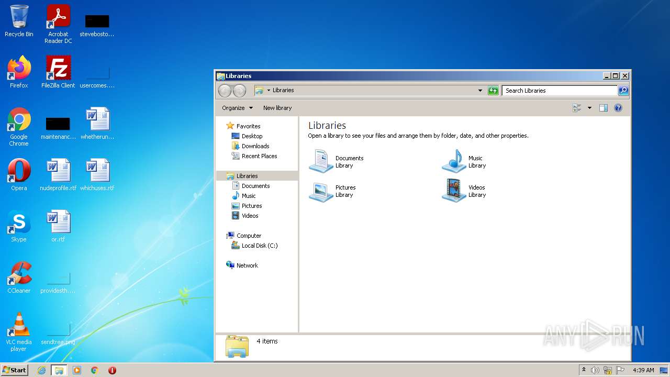The height and width of the screenshot is (377, 670).
Task: Click the search magnifier button
Action: [623, 91]
